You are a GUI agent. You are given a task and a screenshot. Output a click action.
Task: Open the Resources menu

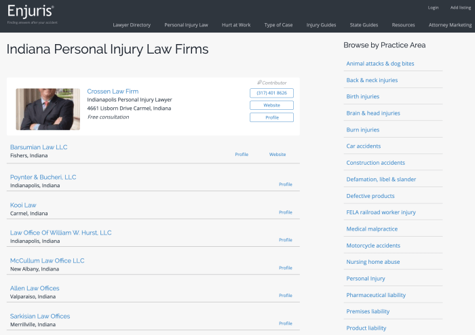403,25
